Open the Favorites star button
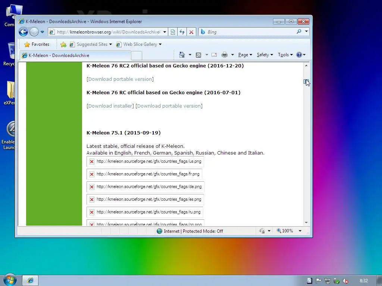 pos(37,44)
